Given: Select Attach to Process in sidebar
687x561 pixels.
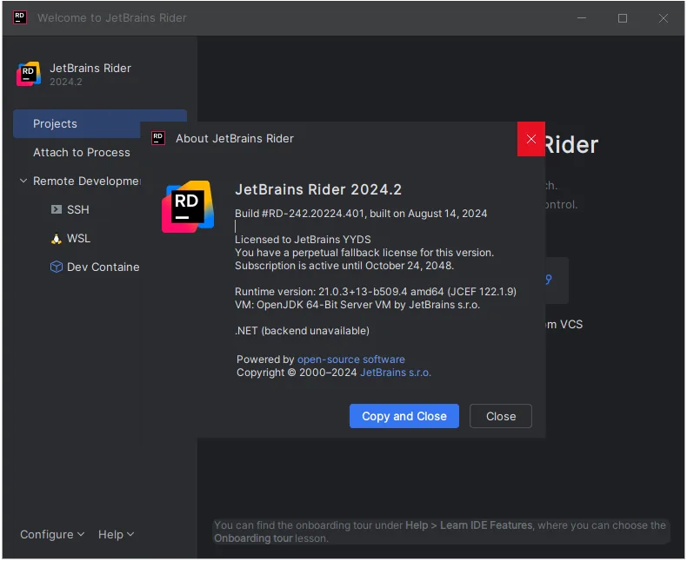Looking at the screenshot, I should [82, 152].
